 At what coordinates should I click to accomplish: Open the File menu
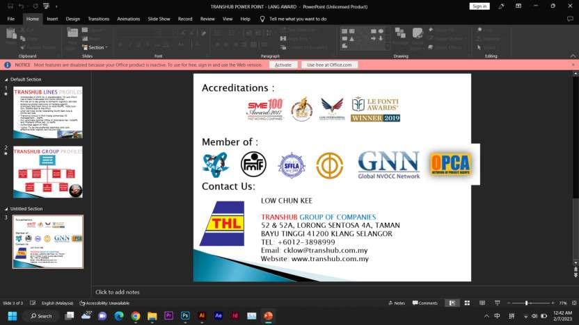[x=11, y=19]
